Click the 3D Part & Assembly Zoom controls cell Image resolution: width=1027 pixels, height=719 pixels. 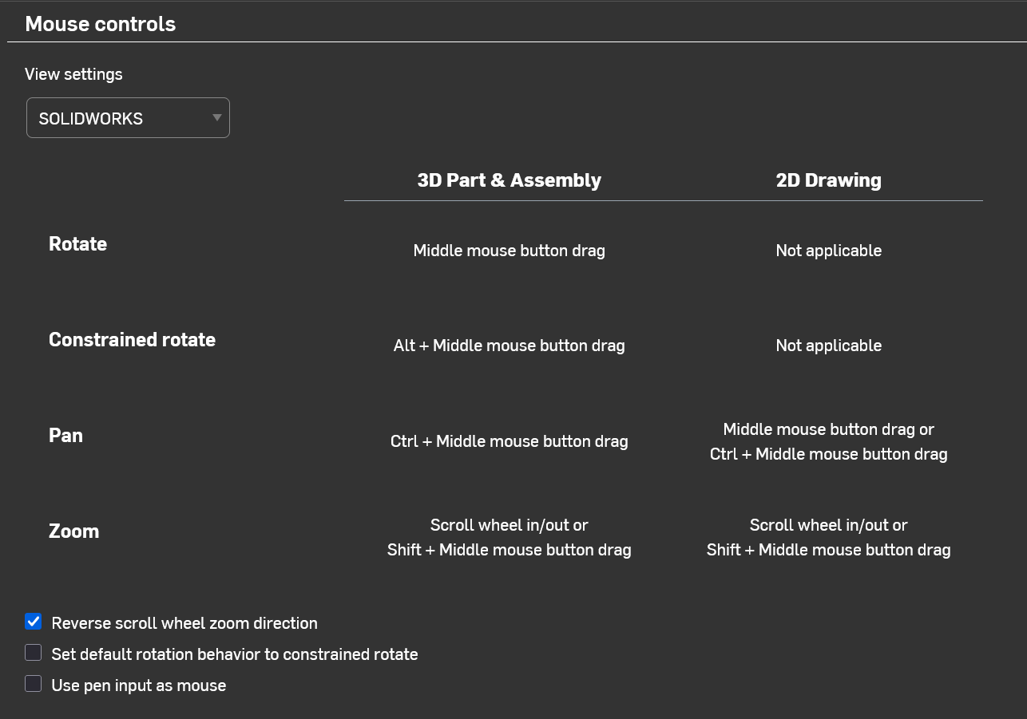coord(509,538)
